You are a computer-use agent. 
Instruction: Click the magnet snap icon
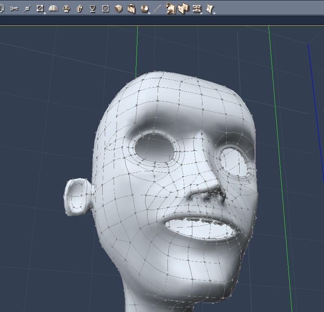(x=2, y=8)
